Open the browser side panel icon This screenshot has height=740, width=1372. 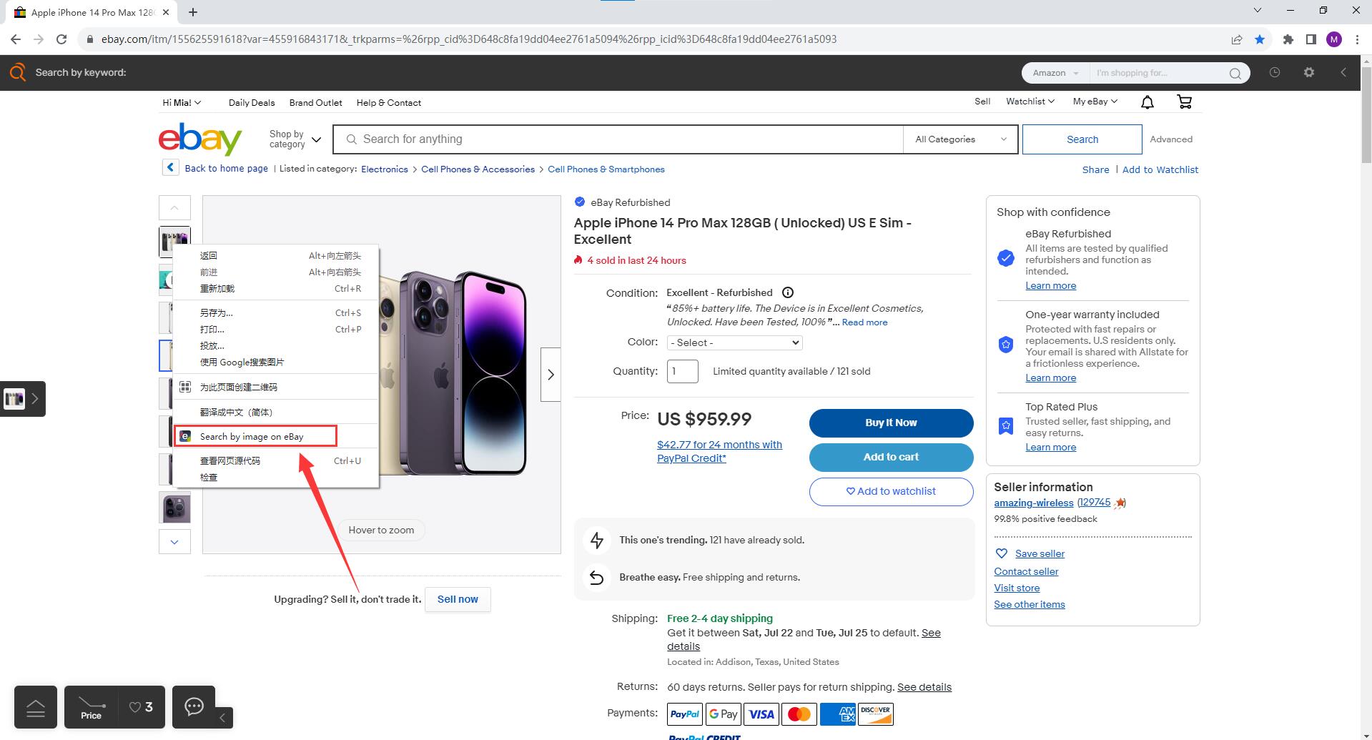1311,39
